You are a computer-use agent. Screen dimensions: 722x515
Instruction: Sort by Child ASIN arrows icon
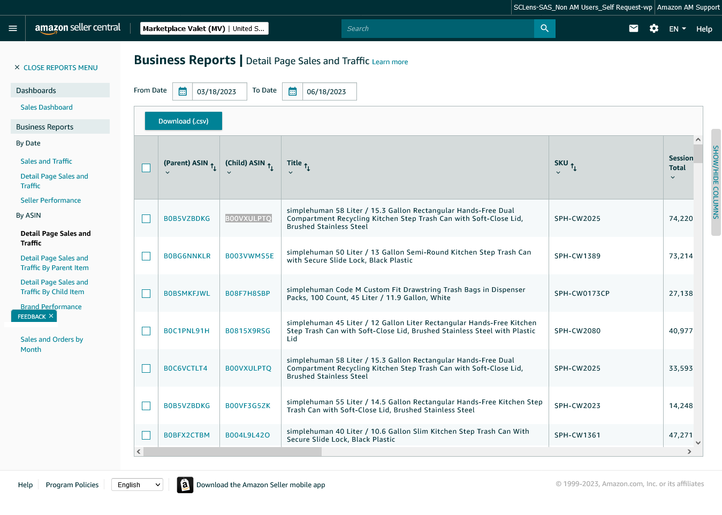pyautogui.click(x=270, y=167)
